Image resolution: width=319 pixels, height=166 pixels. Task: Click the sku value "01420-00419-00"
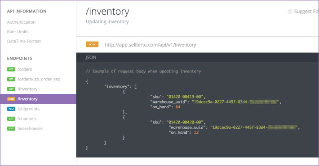tap(186, 97)
